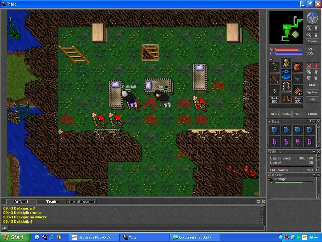Select Zidoge in the Battle list

[290, 180]
